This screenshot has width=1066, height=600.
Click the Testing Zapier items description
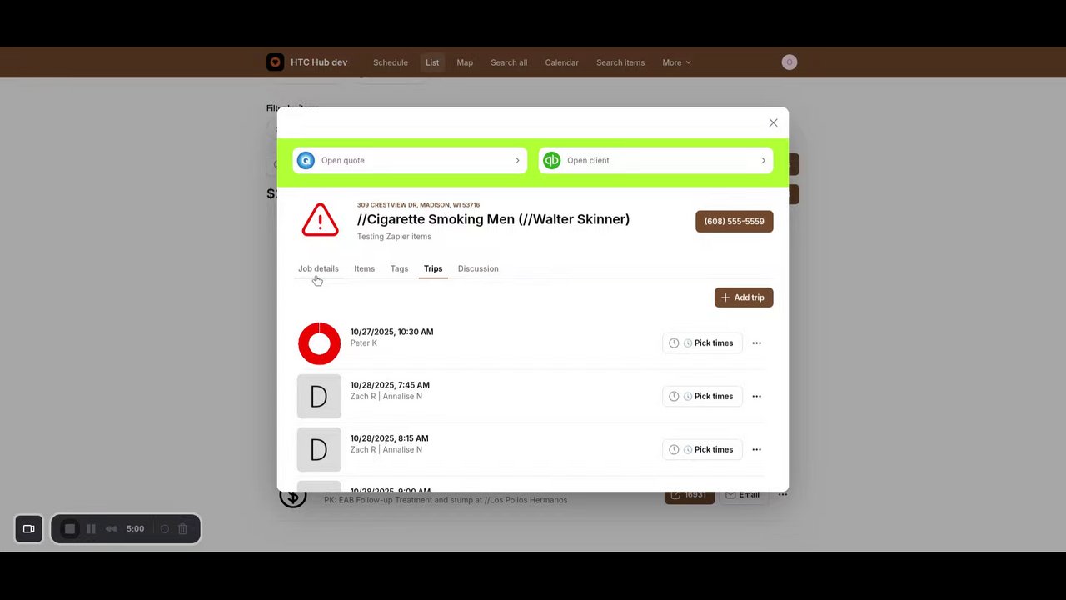pos(394,237)
